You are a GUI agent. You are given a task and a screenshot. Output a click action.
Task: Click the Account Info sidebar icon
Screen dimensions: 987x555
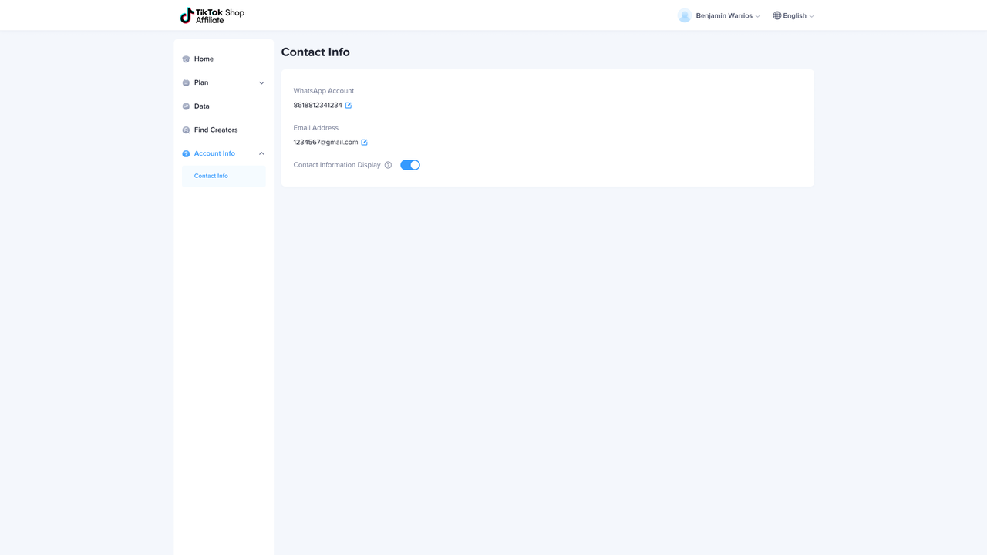(x=186, y=154)
